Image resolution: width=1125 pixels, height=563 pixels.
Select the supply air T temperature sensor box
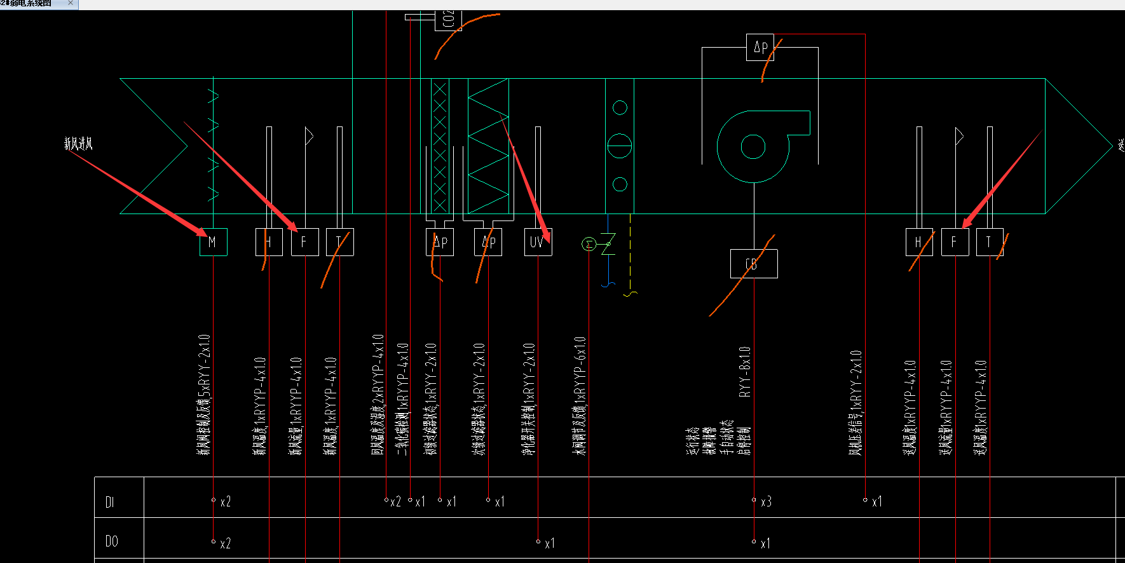coord(990,242)
